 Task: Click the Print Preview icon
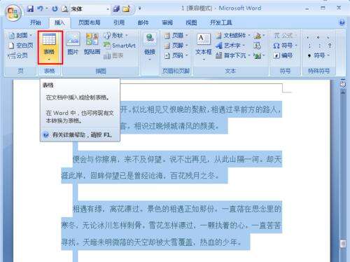[64, 9]
